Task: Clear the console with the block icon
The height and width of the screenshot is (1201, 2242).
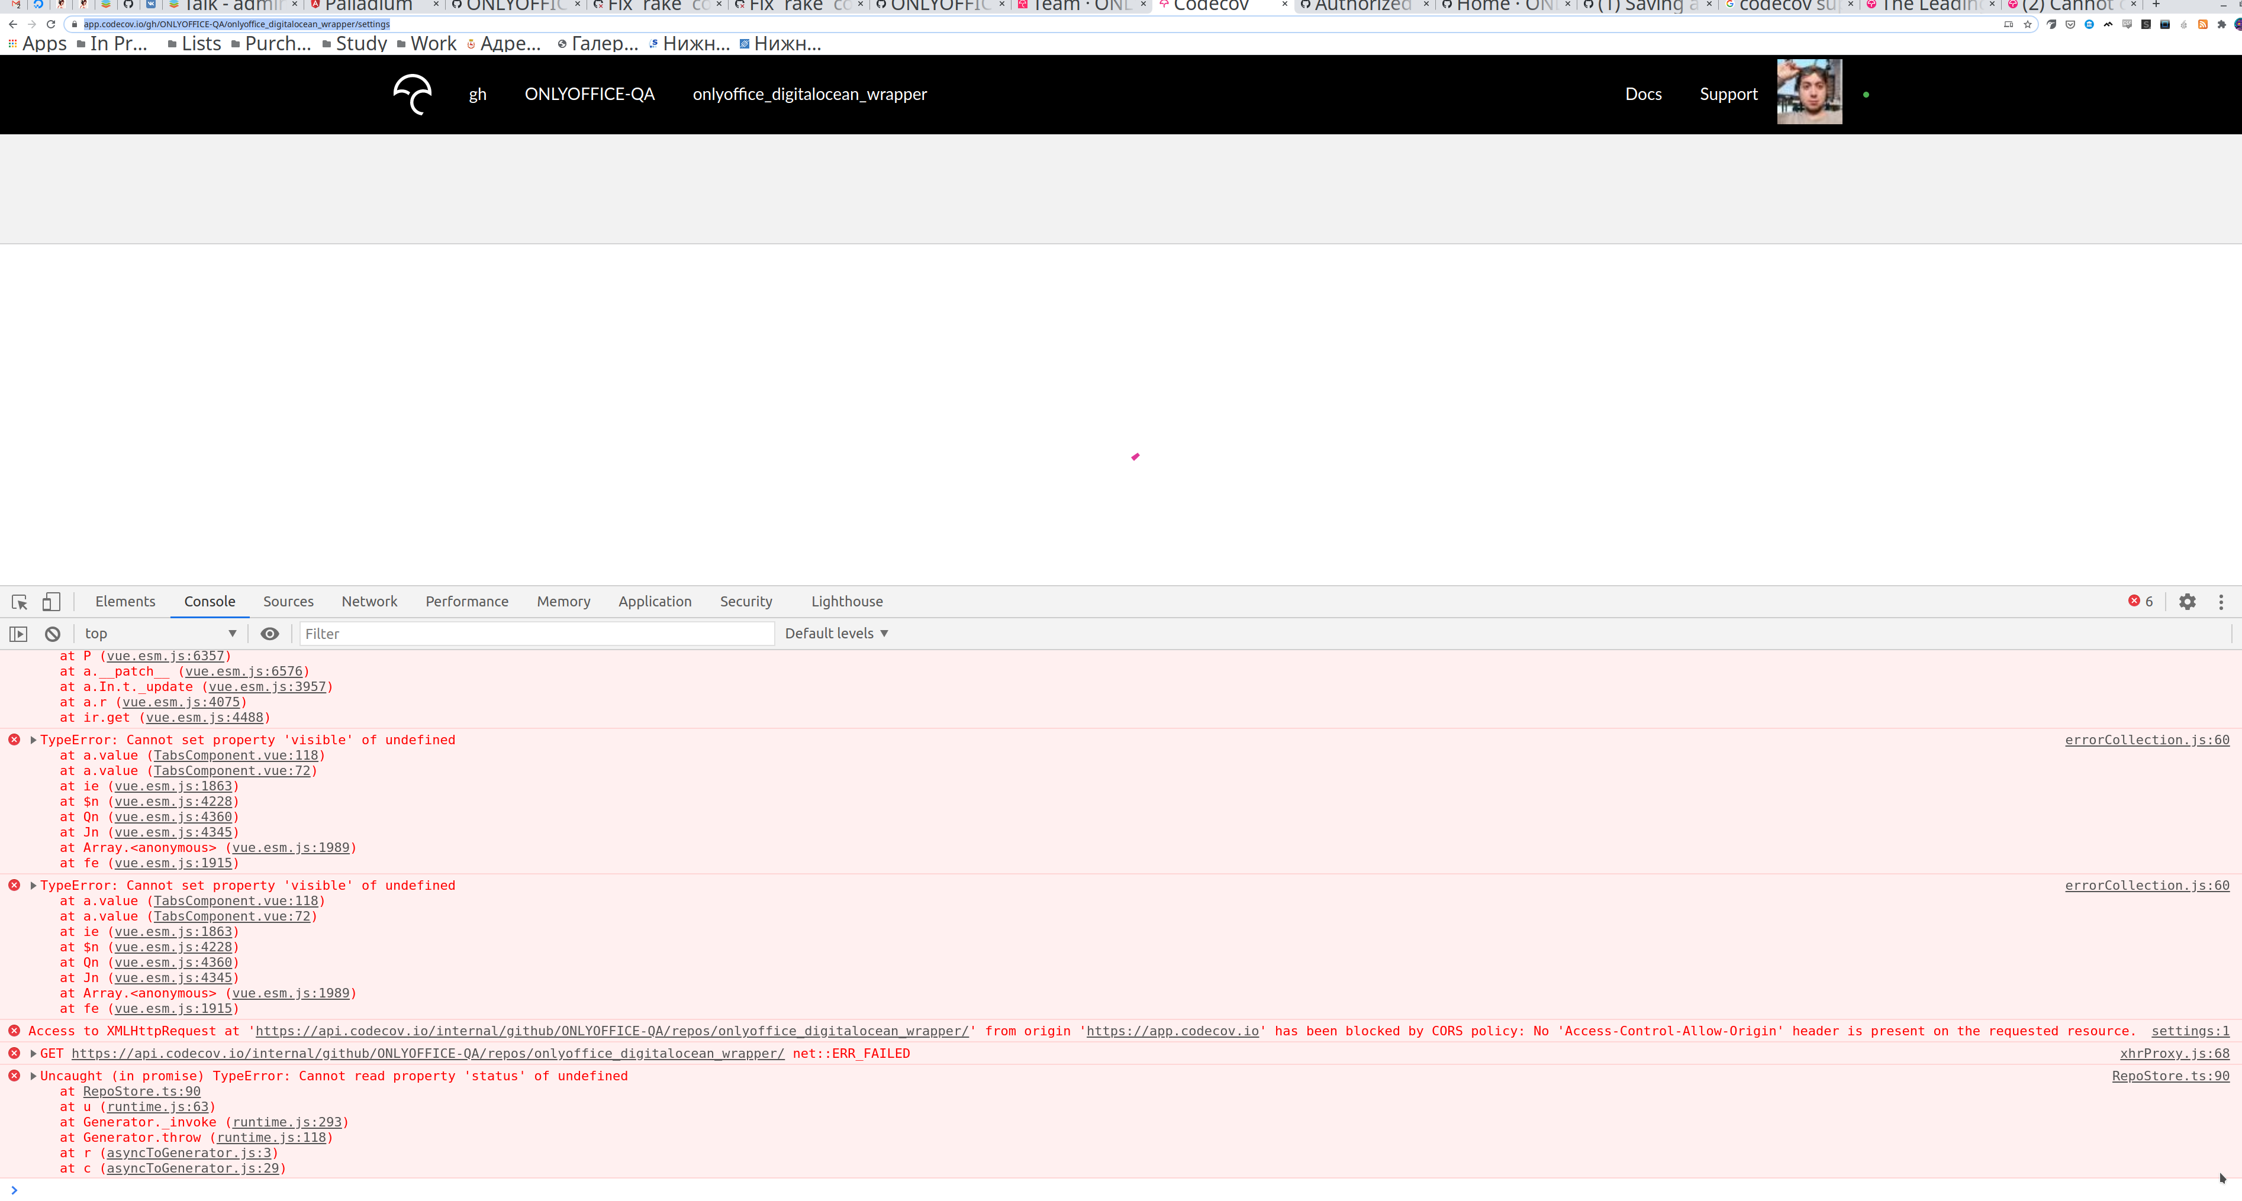Action: point(52,634)
